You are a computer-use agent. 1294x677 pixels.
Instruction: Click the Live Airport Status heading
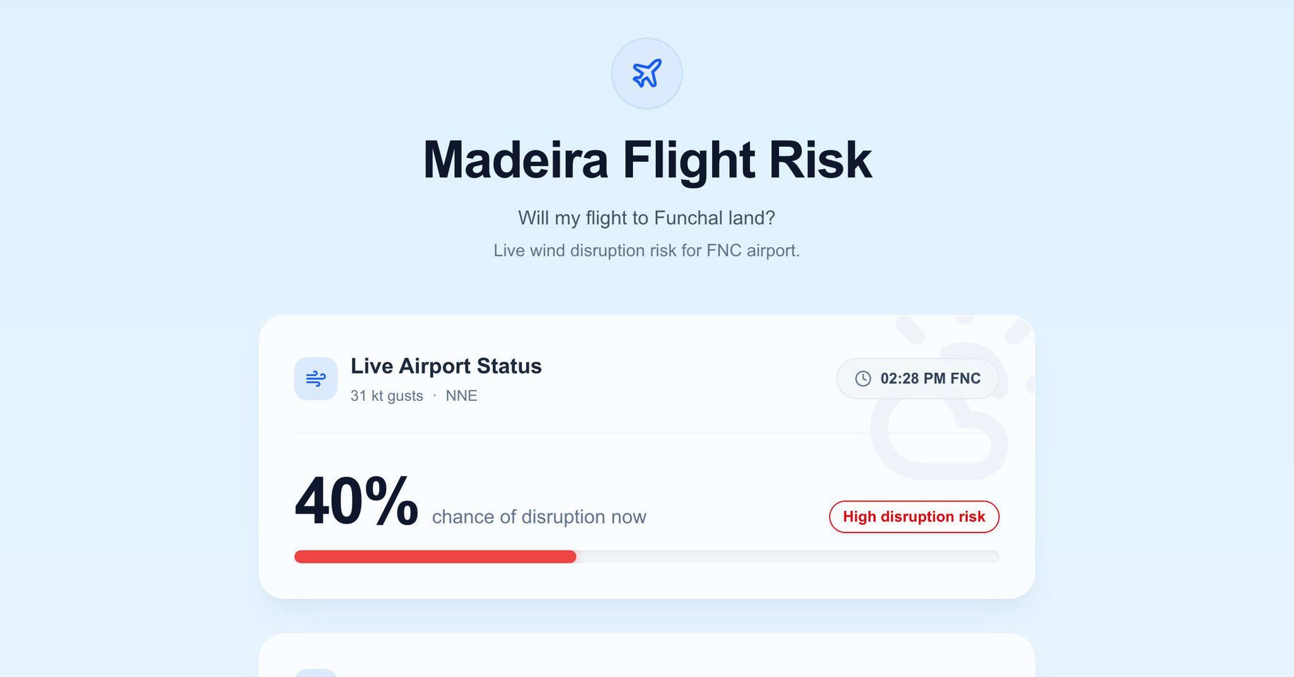(445, 366)
